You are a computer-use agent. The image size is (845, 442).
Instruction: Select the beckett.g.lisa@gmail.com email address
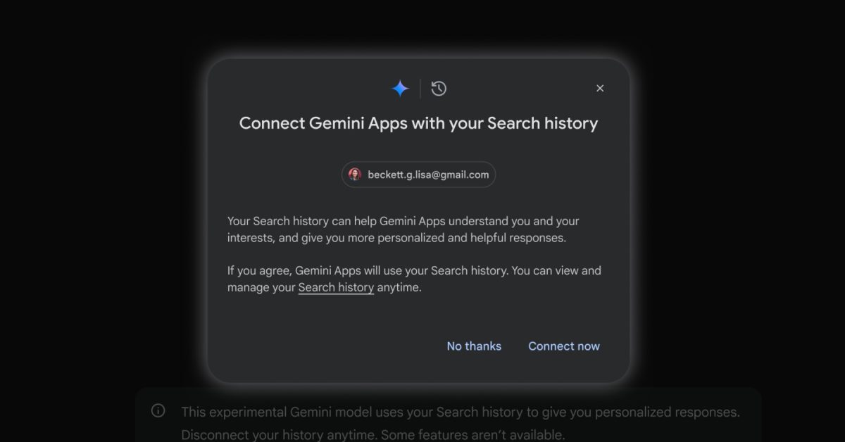click(428, 175)
